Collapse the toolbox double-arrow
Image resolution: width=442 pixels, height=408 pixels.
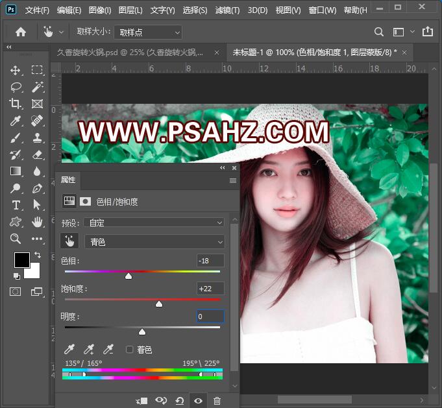pyautogui.click(x=9, y=47)
